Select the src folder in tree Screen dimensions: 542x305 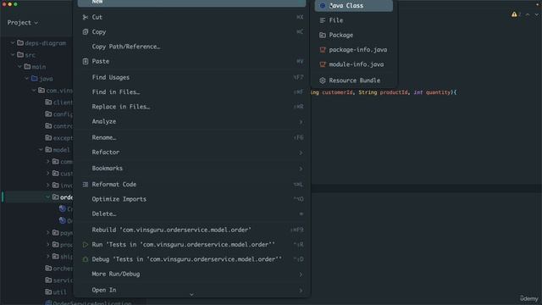(x=30, y=54)
